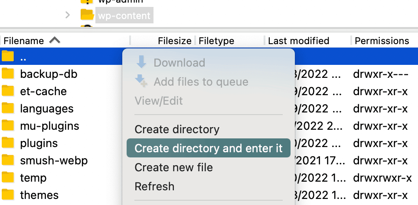Click the themes folder icon
Image resolution: width=418 pixels, height=205 pixels.
8,195
